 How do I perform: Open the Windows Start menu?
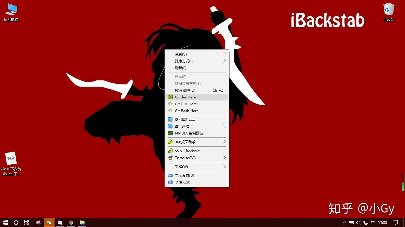tap(5, 223)
